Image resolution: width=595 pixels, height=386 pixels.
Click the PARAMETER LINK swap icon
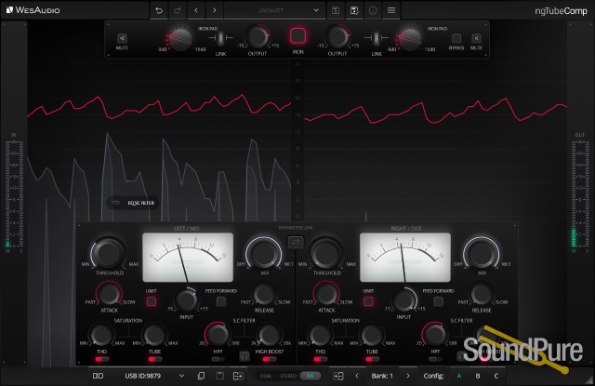tap(296, 242)
